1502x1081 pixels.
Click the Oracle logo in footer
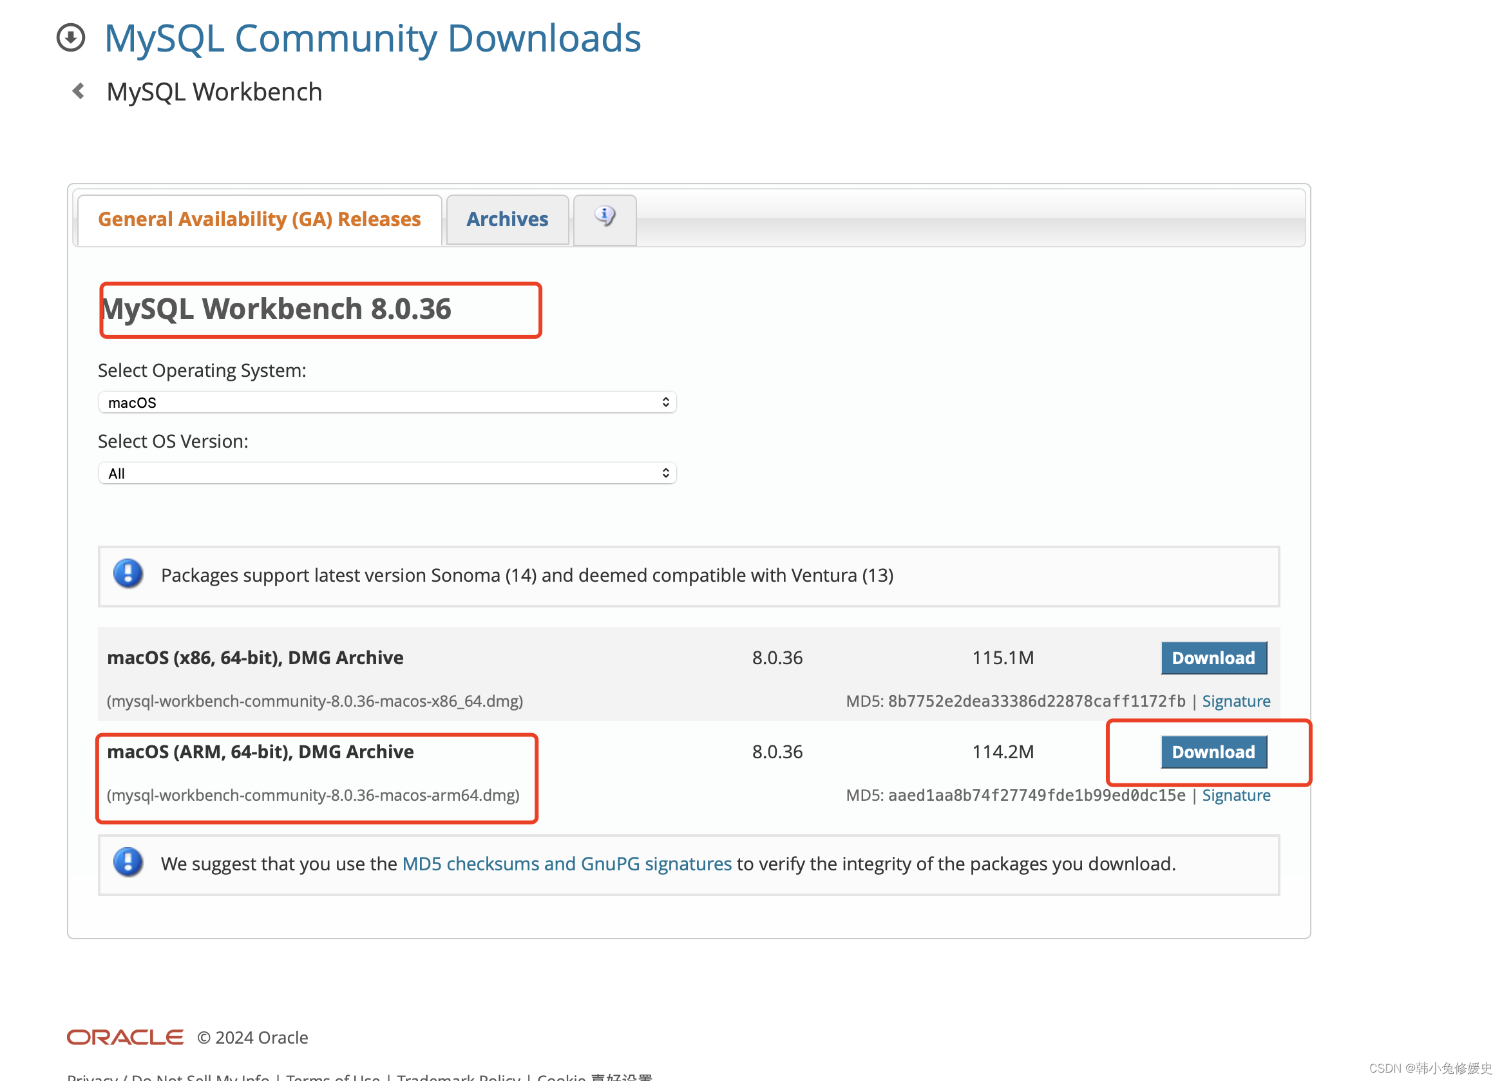[x=124, y=1037]
